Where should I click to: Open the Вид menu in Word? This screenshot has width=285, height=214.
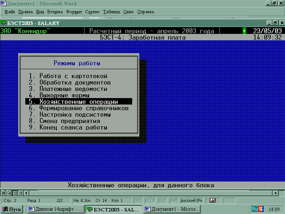40,12
